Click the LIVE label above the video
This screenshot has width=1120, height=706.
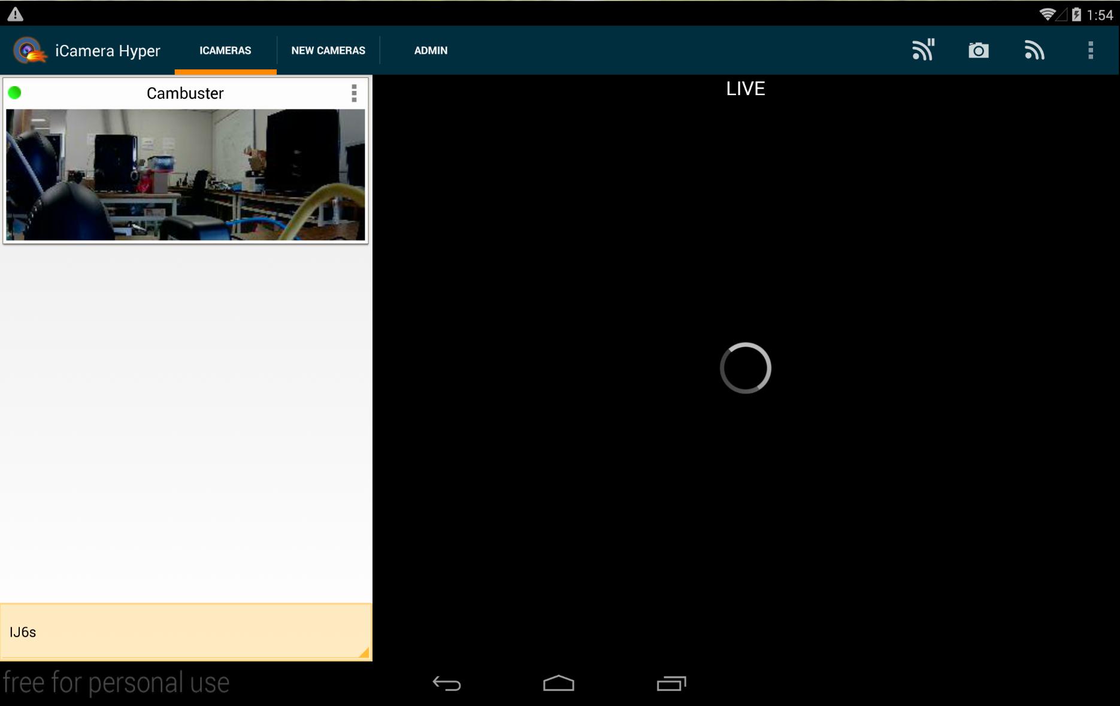point(745,89)
